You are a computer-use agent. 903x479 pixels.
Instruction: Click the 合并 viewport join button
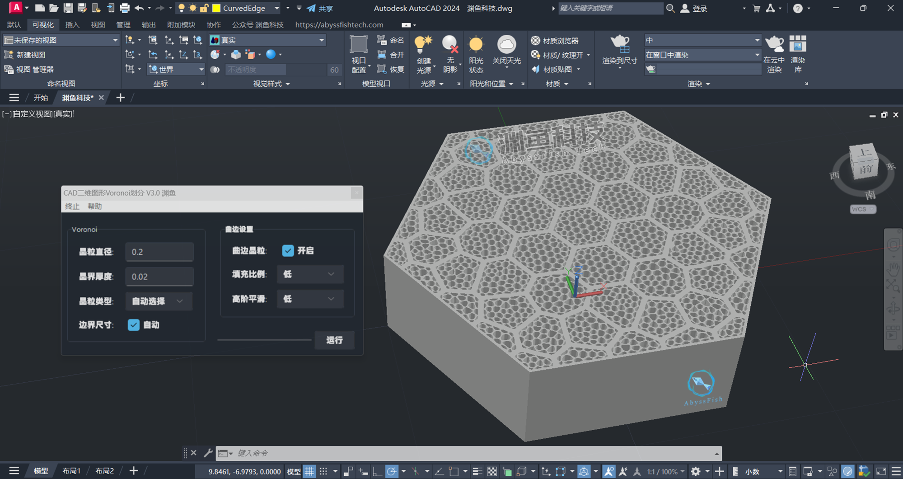pos(391,55)
